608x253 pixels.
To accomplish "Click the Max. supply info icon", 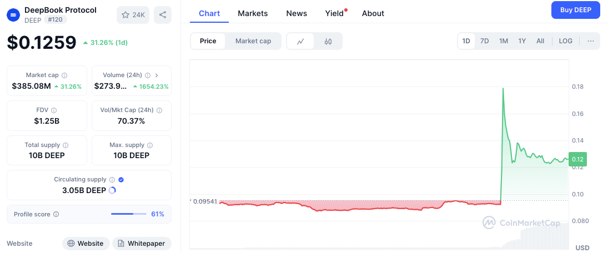I will [150, 145].
